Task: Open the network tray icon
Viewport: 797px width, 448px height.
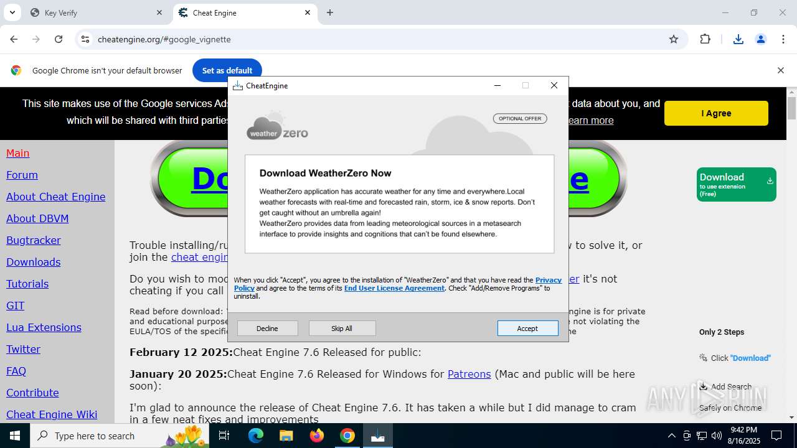Action: (x=702, y=436)
